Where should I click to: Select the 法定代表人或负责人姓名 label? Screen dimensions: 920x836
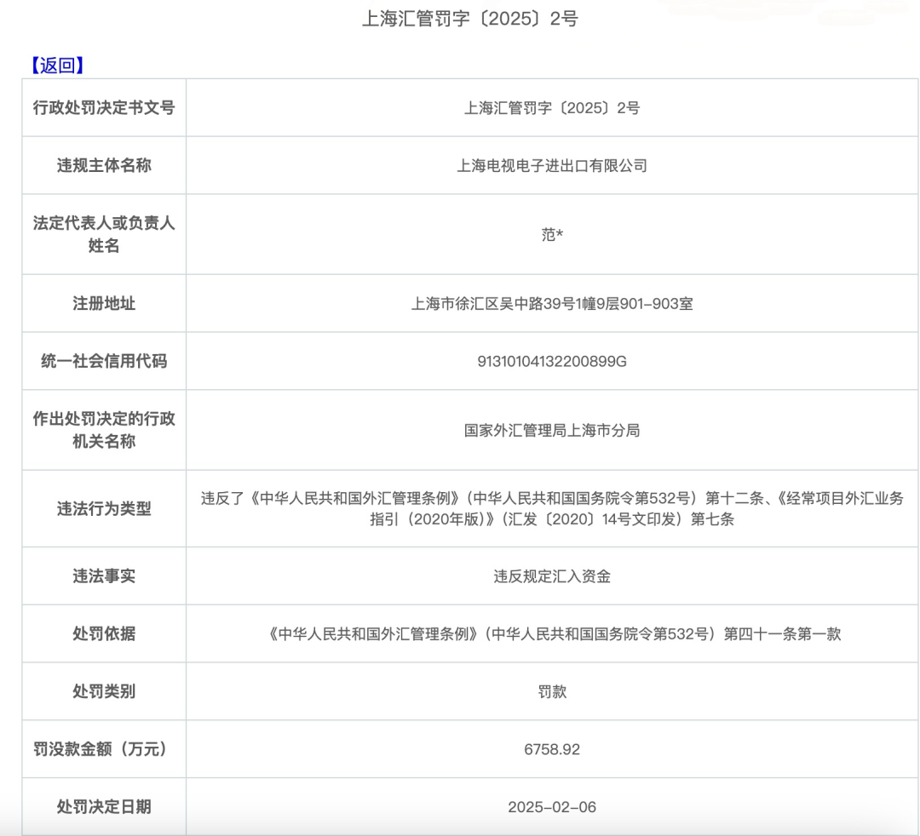[104, 234]
